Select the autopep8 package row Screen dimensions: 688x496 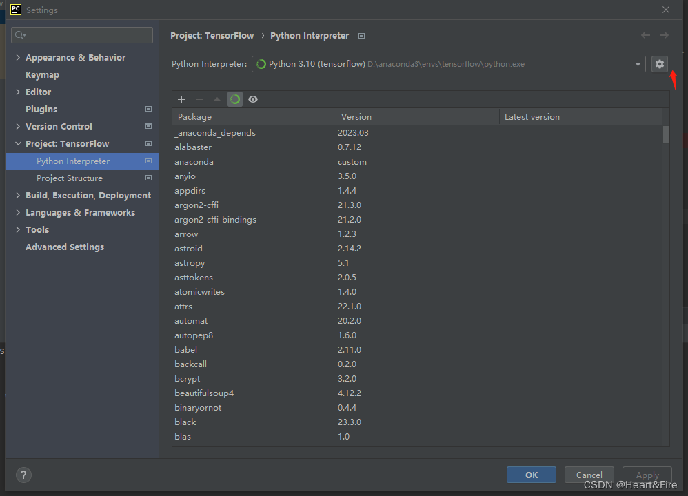click(417, 335)
